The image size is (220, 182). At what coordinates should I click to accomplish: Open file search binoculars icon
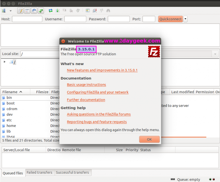pos(108,11)
